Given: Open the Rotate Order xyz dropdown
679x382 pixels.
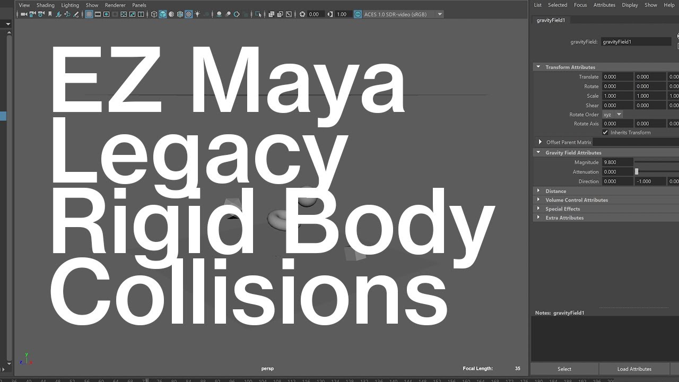Looking at the screenshot, I should pos(613,115).
